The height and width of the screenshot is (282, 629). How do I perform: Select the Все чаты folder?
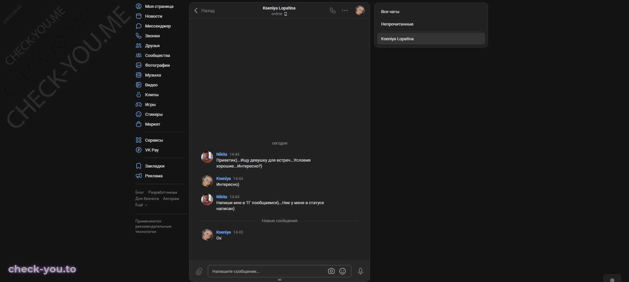pos(390,11)
